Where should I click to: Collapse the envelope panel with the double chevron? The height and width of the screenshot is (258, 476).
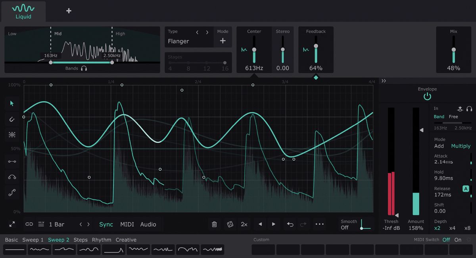tap(384, 81)
